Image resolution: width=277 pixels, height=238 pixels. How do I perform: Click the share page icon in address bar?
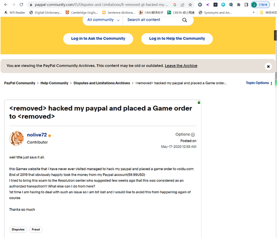click(x=182, y=5)
